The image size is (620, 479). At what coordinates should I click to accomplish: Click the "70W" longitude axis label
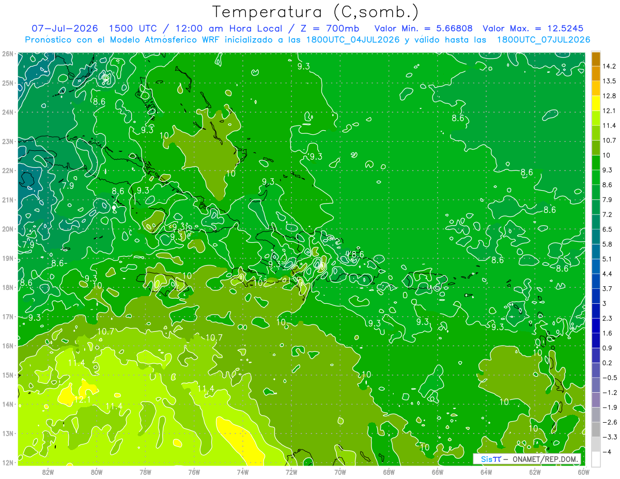(x=340, y=472)
